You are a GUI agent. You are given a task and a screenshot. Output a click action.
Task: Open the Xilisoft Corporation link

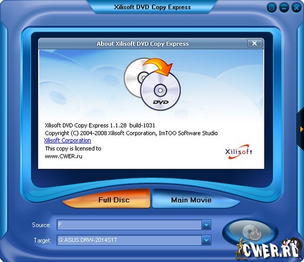[67, 140]
